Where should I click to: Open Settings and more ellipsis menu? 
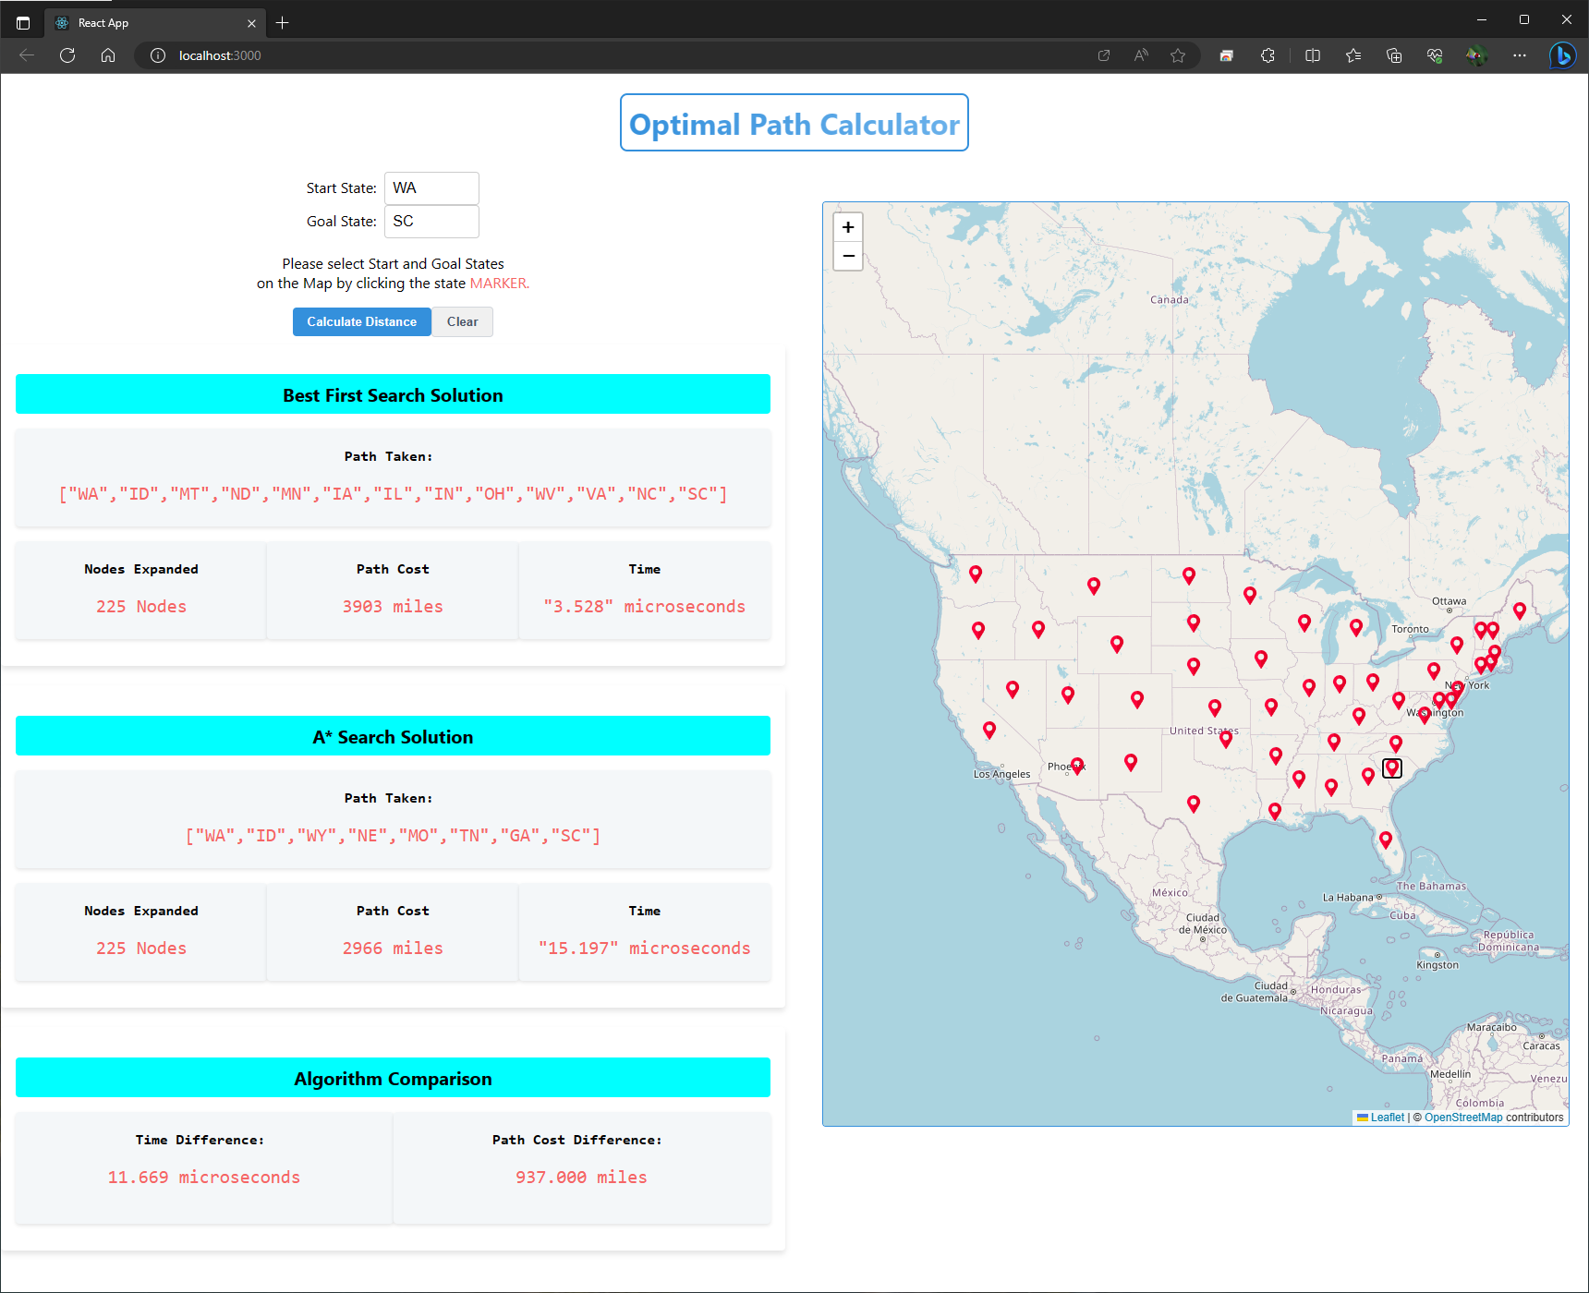(x=1519, y=55)
